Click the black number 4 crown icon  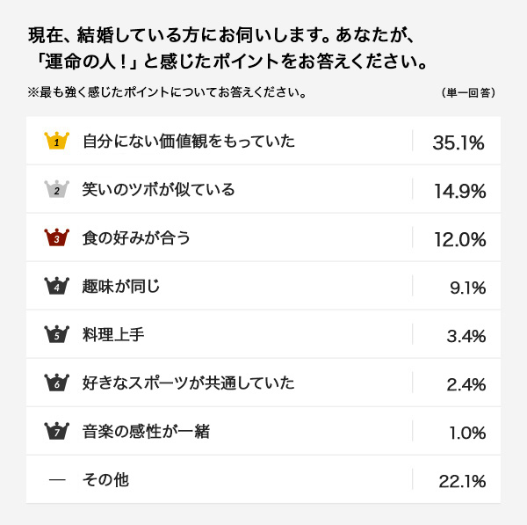[56, 286]
